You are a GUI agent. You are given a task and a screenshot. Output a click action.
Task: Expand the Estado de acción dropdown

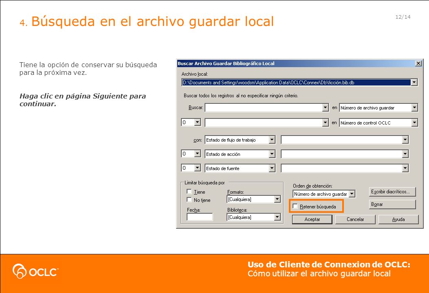pyautogui.click(x=272, y=154)
